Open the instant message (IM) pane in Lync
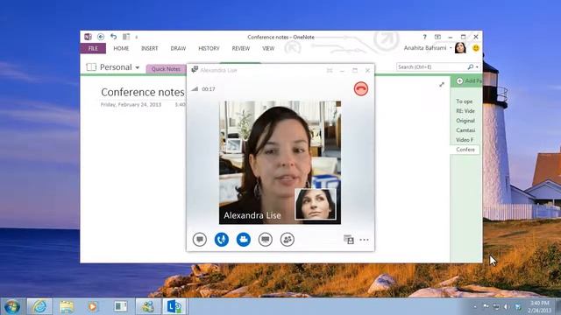Screen dimensions: 561x315 [200, 239]
